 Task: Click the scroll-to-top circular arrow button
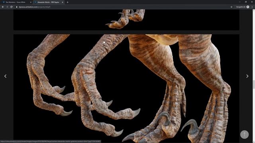tap(244, 134)
